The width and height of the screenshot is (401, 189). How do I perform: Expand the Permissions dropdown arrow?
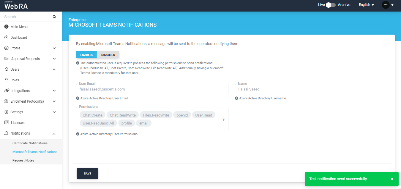(223, 119)
